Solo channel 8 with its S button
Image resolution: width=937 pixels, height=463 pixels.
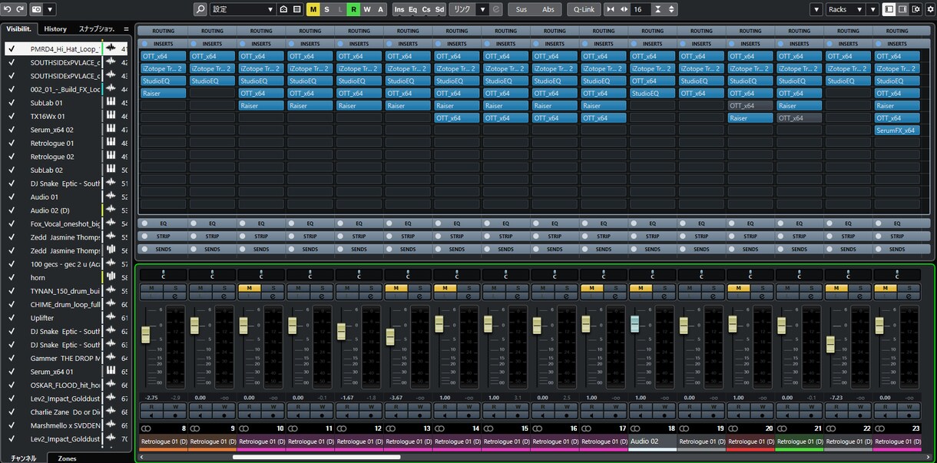(x=176, y=288)
